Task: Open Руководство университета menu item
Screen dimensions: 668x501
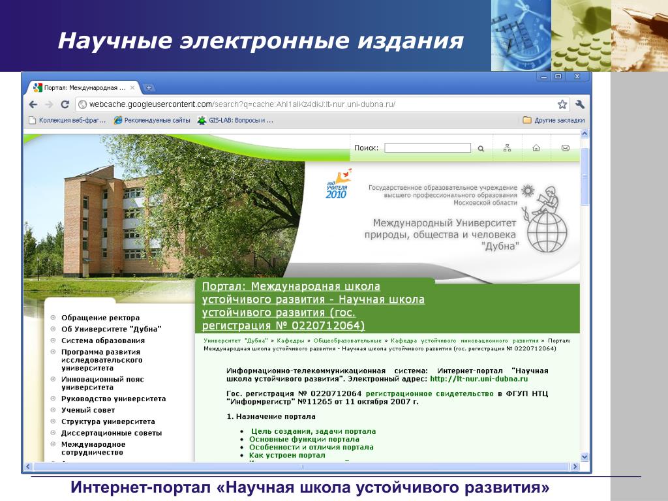Action: [114, 399]
